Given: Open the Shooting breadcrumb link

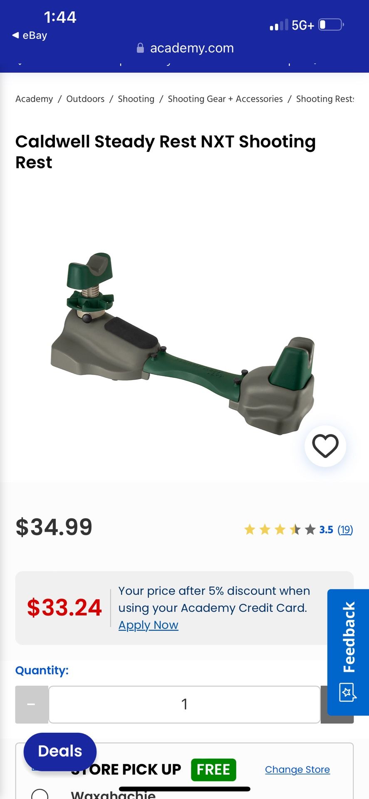Looking at the screenshot, I should point(136,99).
